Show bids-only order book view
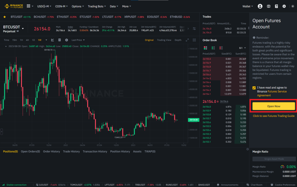297x187 pixels. coord(213,48)
